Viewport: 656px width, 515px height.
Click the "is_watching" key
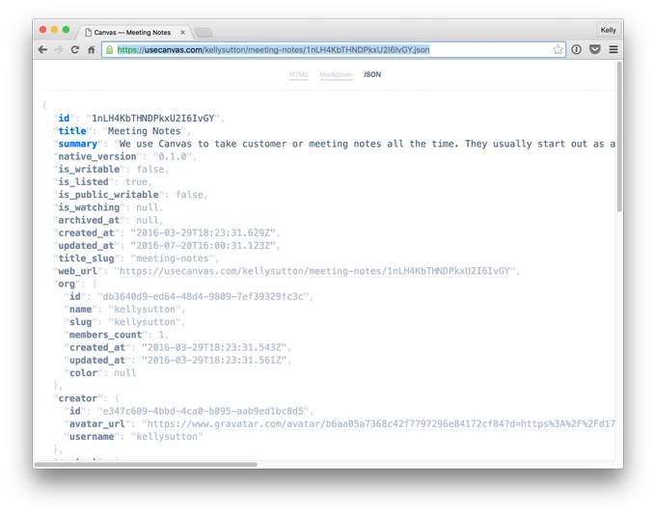pyautogui.click(x=89, y=207)
